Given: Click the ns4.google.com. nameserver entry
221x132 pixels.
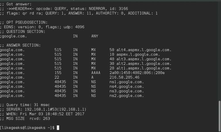Looking at the screenshot, I should click(x=127, y=86).
